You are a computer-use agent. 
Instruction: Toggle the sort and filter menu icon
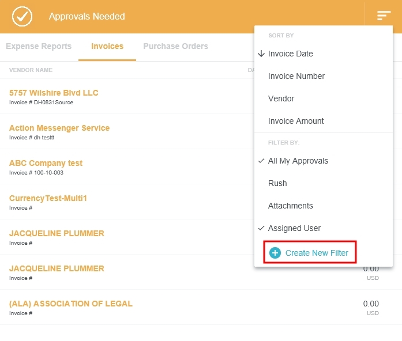tap(384, 16)
